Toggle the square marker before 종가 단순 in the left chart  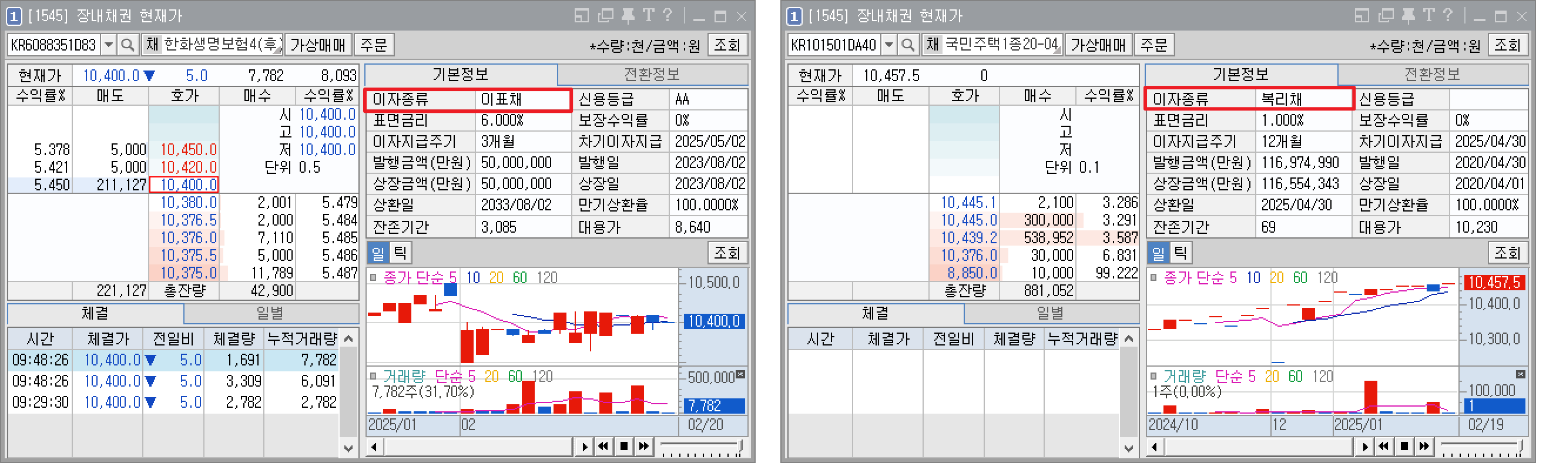373,277
